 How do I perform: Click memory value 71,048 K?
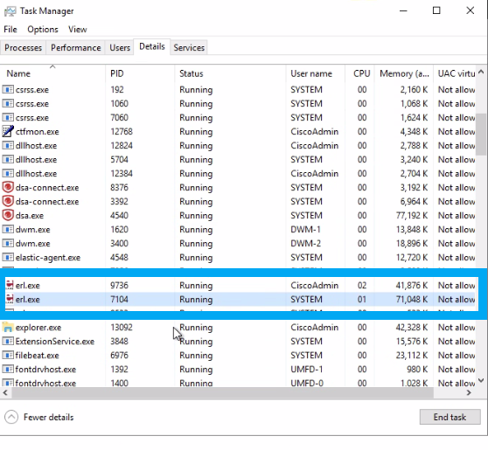412,300
